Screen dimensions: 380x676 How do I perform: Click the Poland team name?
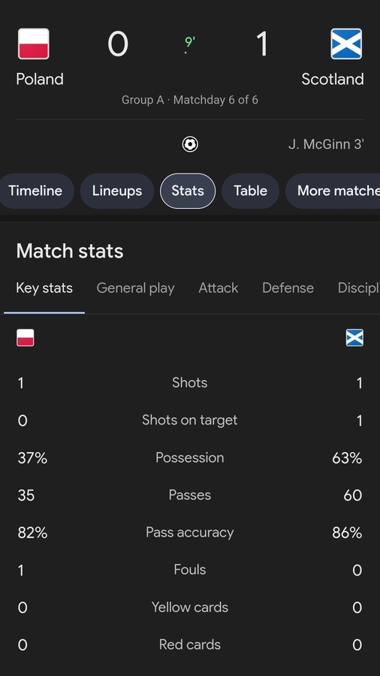[x=40, y=80]
